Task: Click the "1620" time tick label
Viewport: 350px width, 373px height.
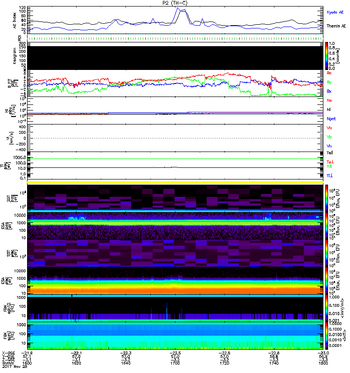Action: pyautogui.click(x=77, y=363)
